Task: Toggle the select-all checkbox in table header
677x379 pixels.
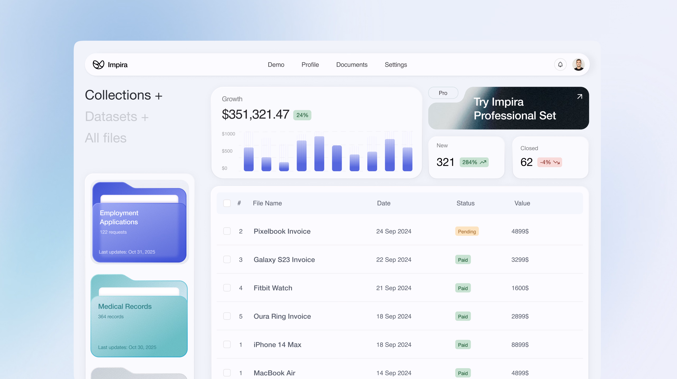Action: coord(227,203)
